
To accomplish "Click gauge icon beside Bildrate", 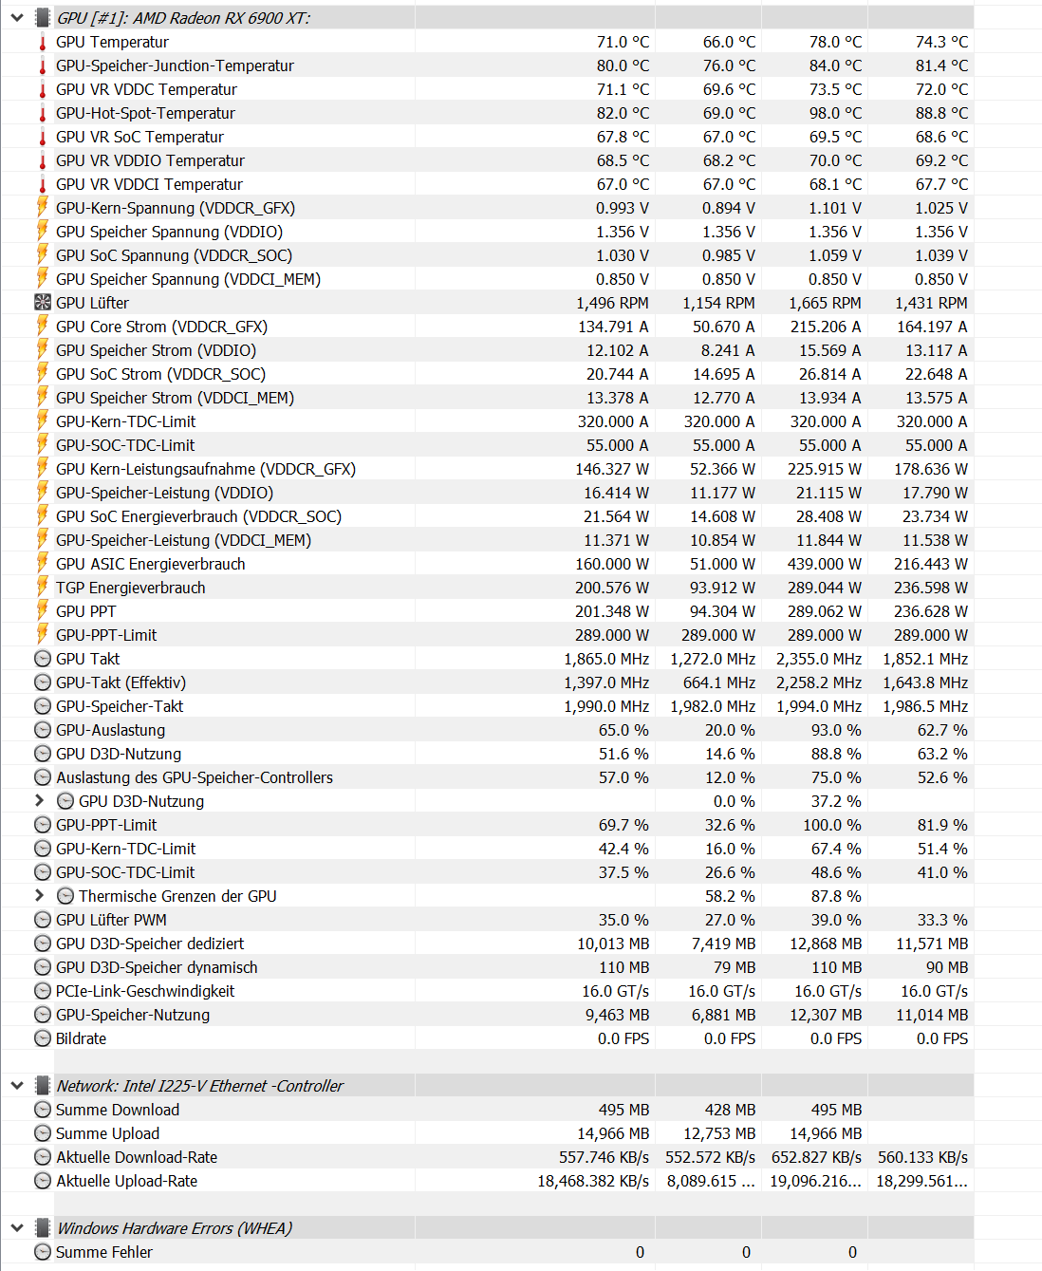I will tap(43, 1038).
